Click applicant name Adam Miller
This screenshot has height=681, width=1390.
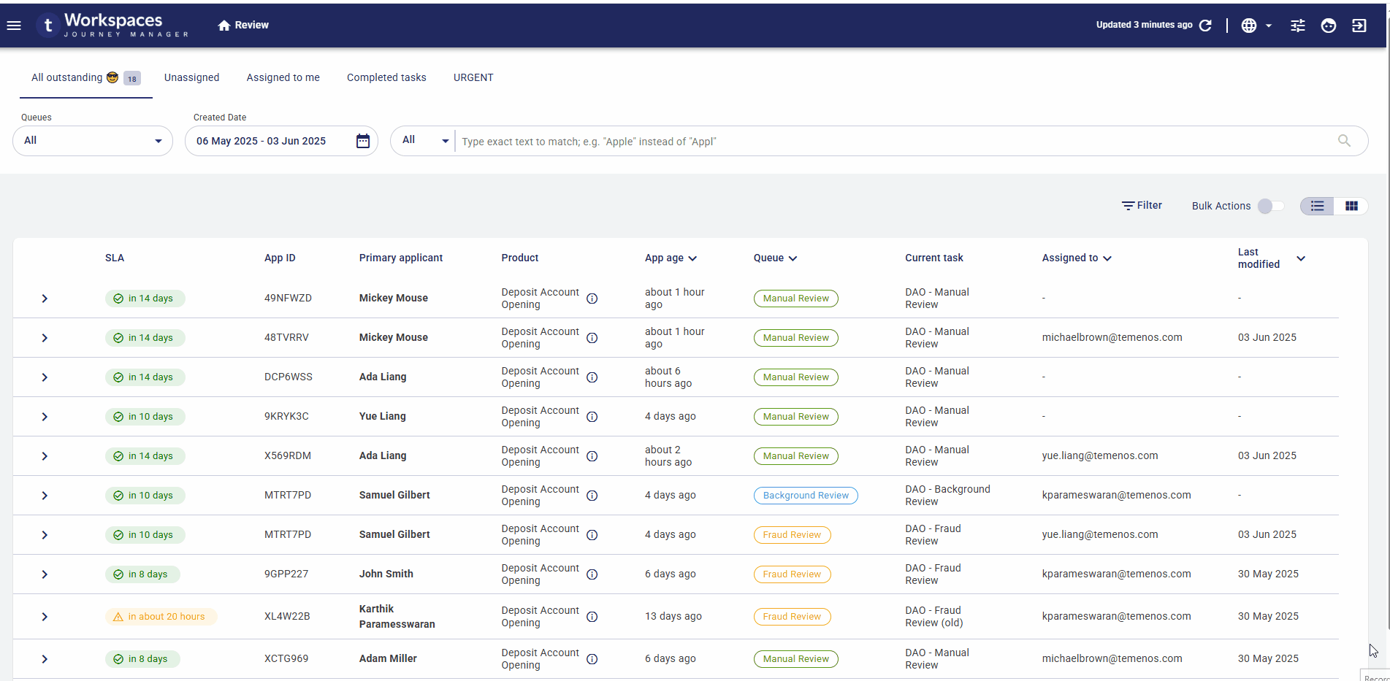(388, 659)
